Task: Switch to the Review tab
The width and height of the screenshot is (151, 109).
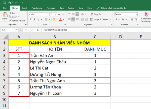Action: pos(71,8)
